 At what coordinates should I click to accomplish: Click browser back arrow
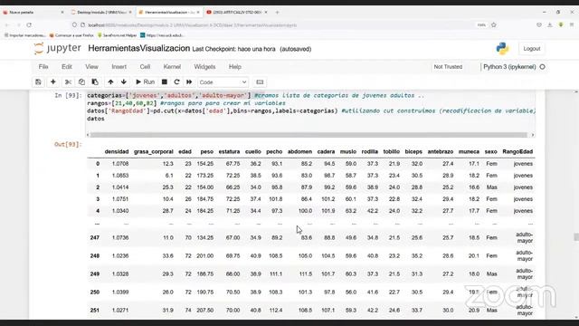6,25
